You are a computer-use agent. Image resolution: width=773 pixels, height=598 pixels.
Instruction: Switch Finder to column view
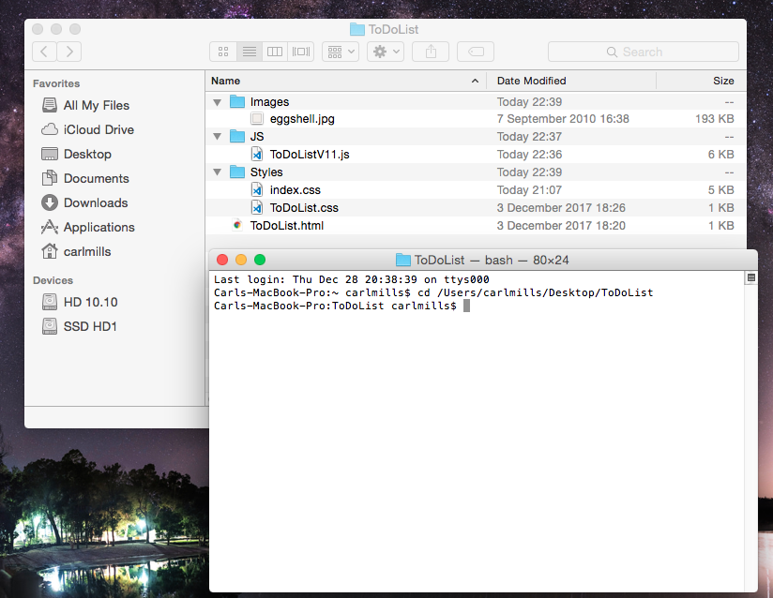point(275,52)
